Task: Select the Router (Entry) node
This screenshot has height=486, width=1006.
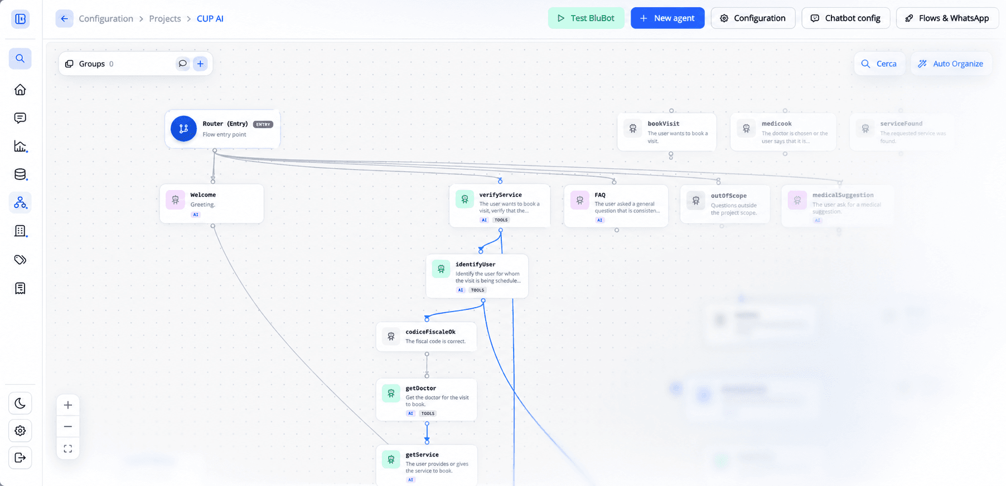Action: pos(223,129)
